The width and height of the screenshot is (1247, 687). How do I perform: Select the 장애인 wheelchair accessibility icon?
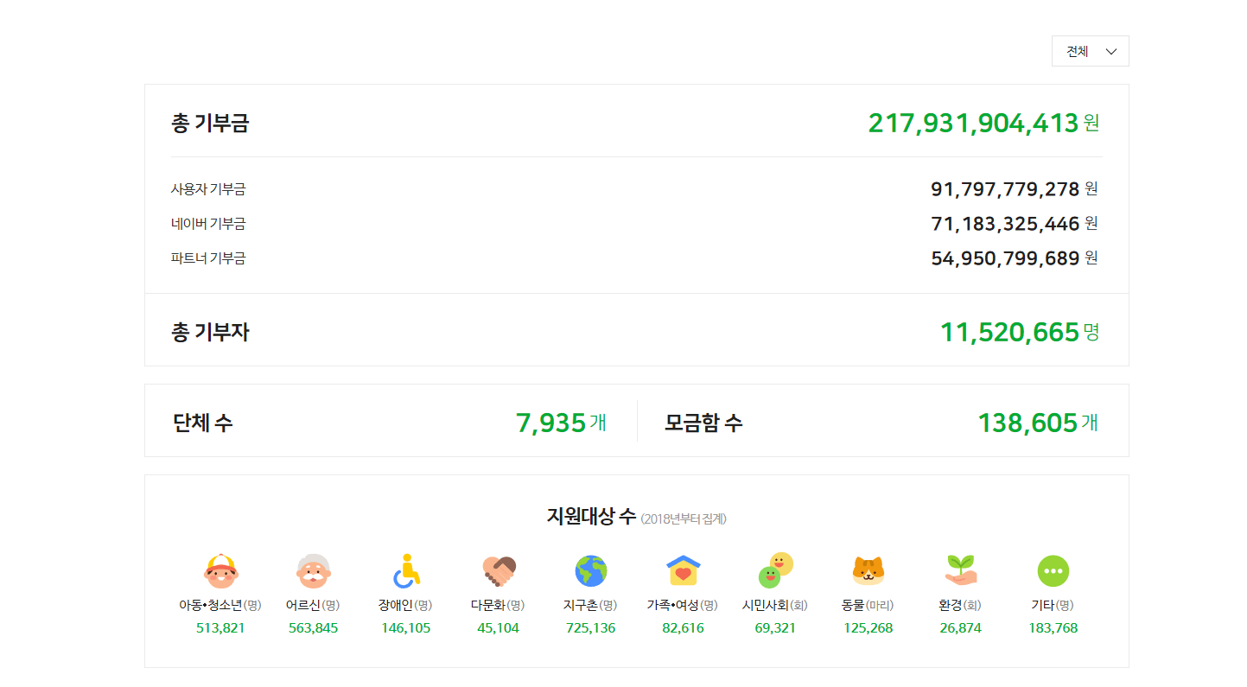(405, 570)
